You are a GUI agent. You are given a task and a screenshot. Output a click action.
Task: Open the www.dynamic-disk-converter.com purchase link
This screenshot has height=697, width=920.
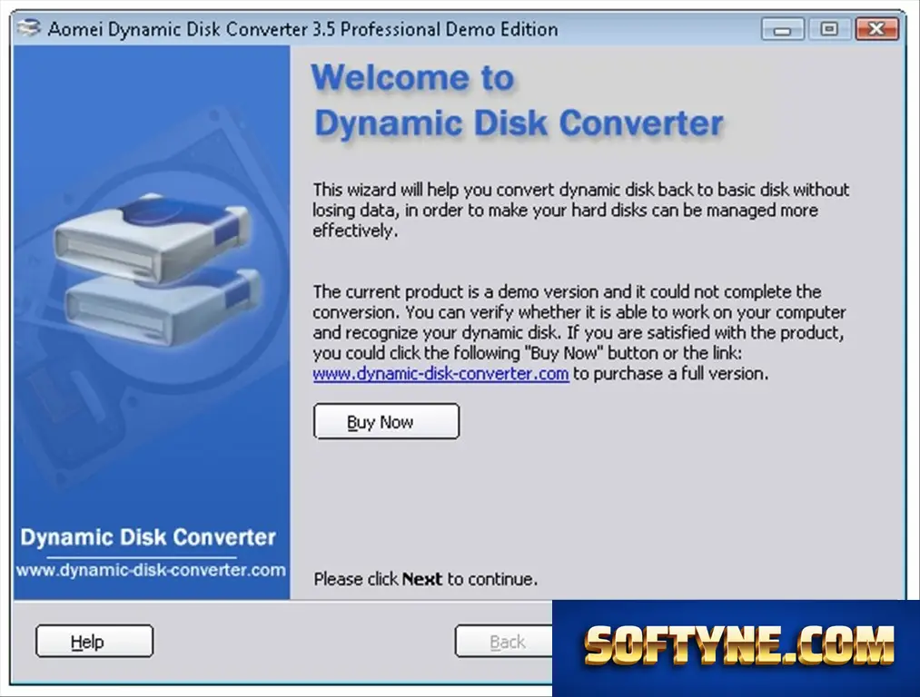click(x=440, y=374)
